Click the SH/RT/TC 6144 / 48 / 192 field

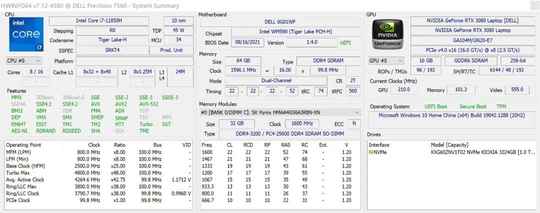[x=506, y=70]
